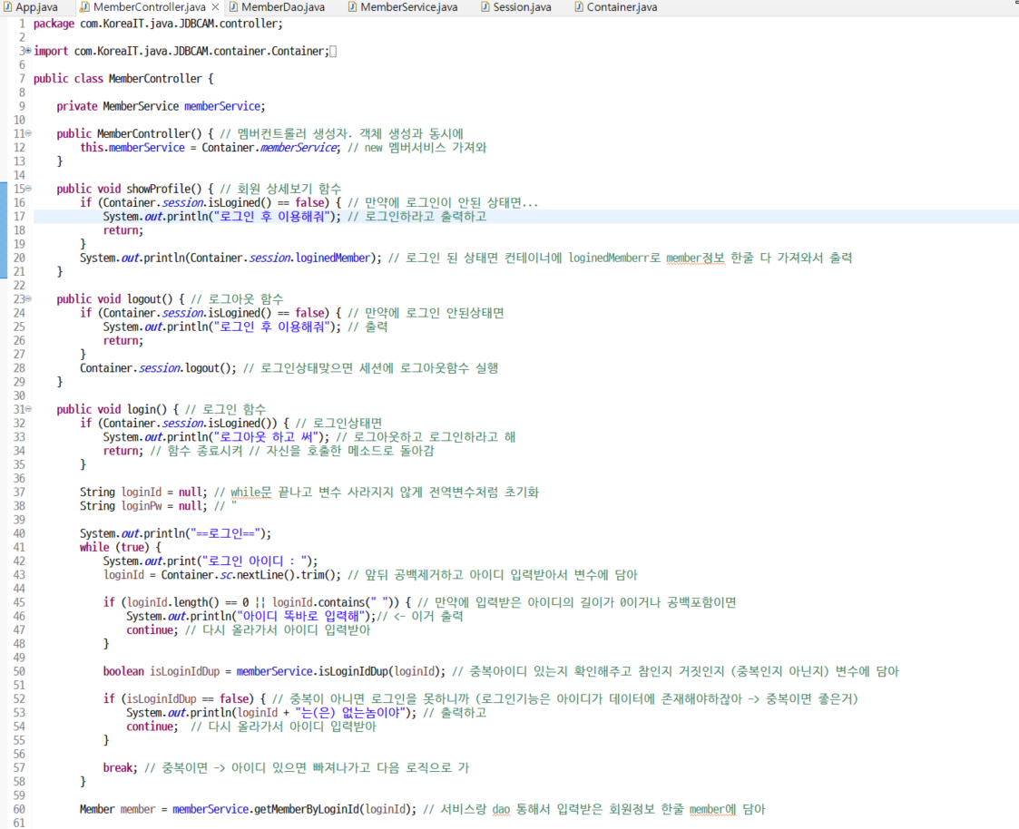Switch to the App.java editor tab

(31, 7)
